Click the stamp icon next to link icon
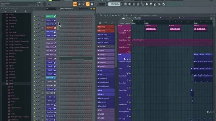The width and height of the screenshot is (216, 121). coord(92,4)
